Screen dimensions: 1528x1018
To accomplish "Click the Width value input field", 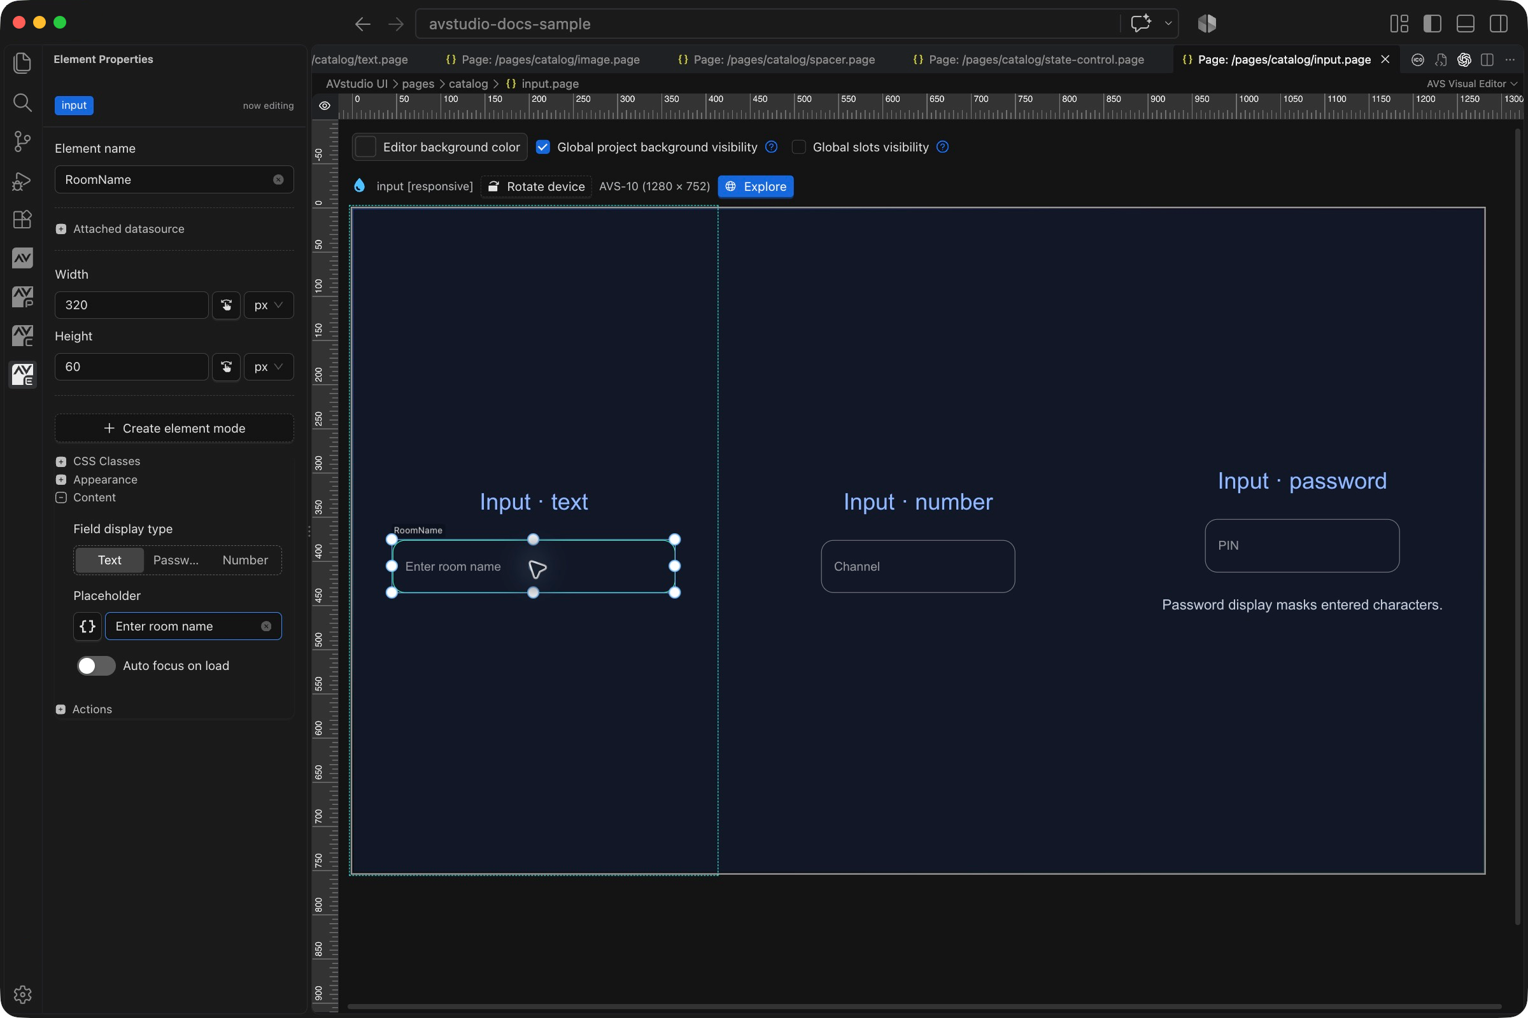I will coord(132,305).
